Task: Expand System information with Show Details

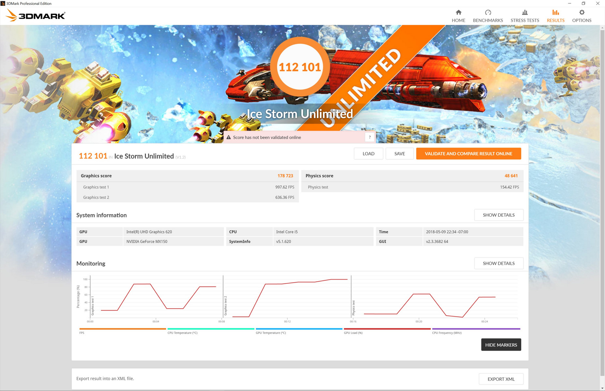Action: [498, 215]
